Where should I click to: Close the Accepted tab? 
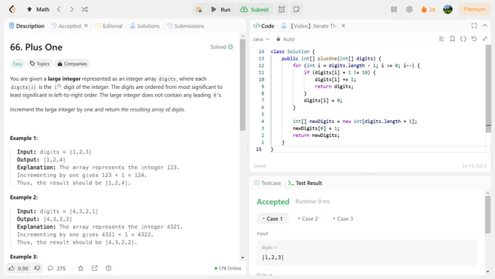[x=86, y=26]
